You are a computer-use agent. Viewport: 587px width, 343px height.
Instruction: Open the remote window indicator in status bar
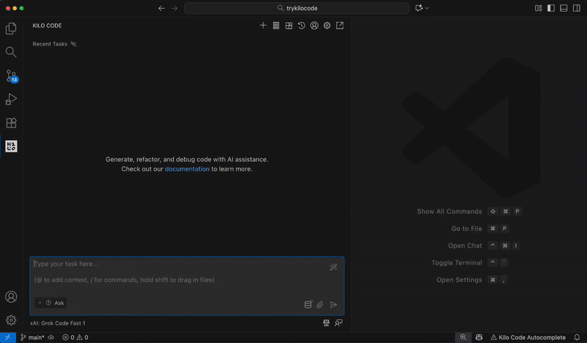click(x=8, y=337)
